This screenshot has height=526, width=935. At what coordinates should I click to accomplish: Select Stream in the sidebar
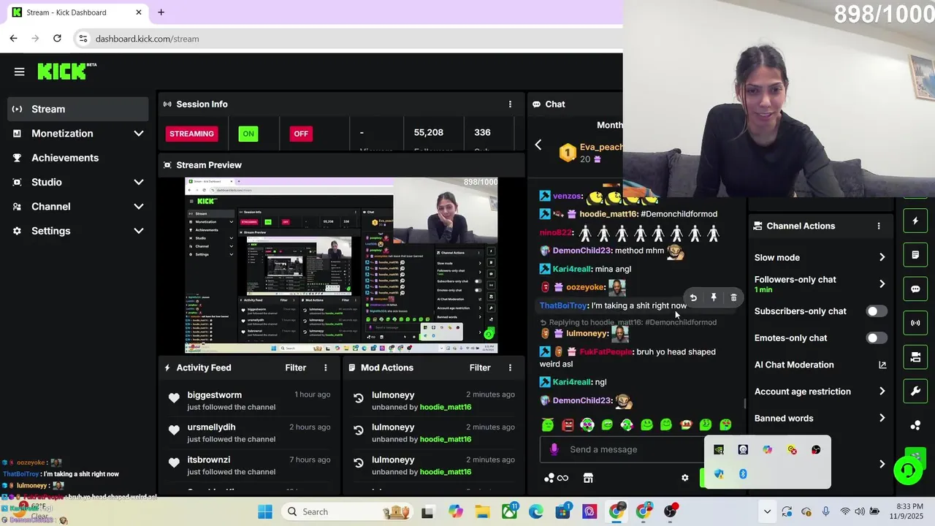pos(77,109)
